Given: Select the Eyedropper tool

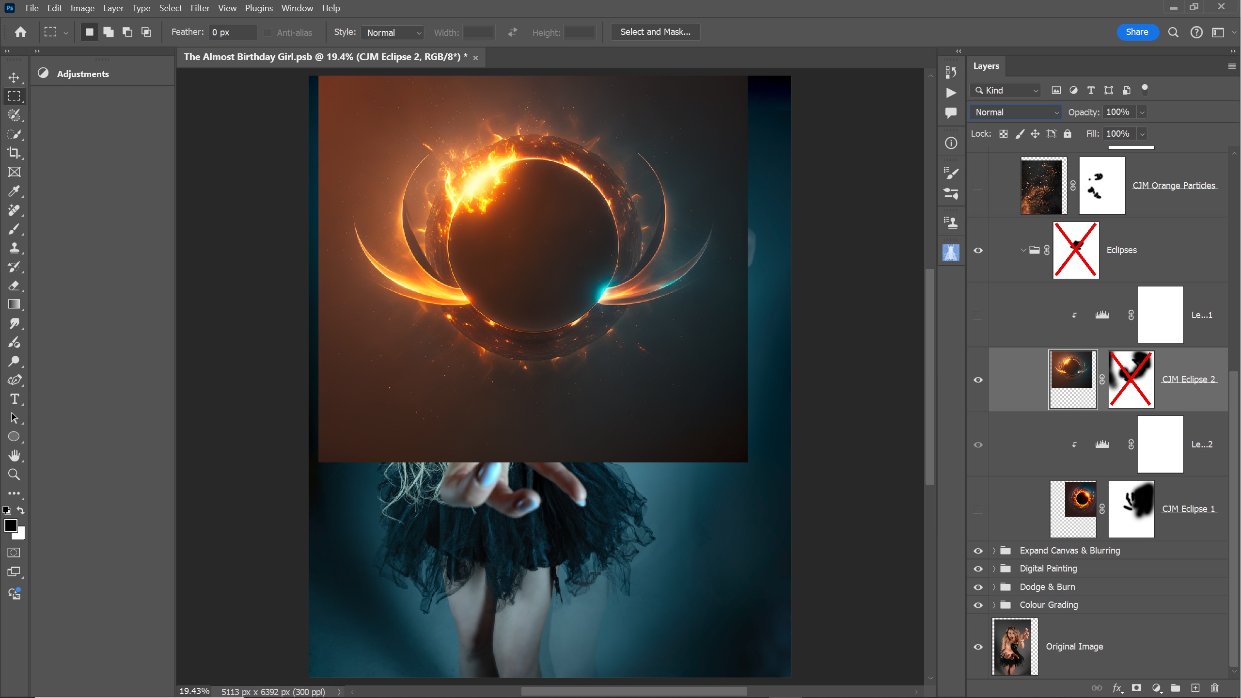Looking at the screenshot, I should [14, 191].
